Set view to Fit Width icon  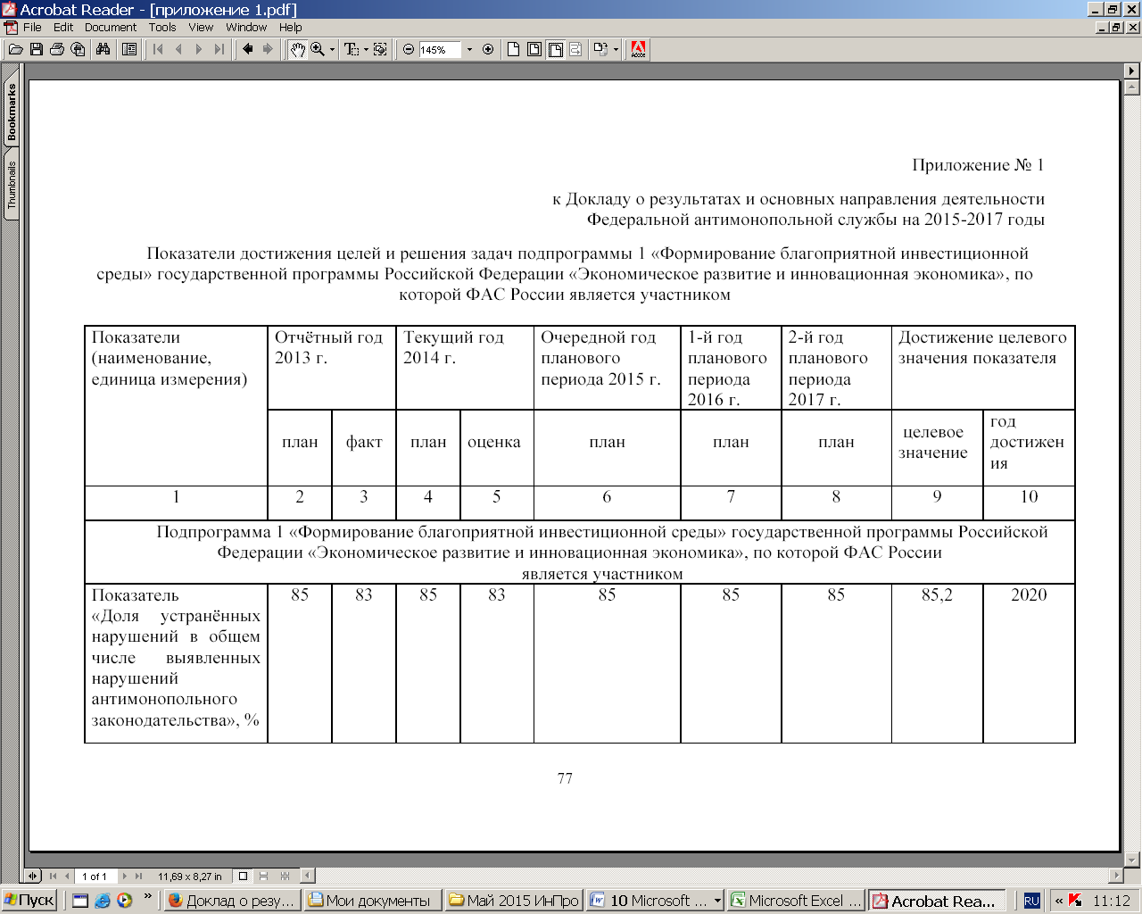click(x=555, y=50)
